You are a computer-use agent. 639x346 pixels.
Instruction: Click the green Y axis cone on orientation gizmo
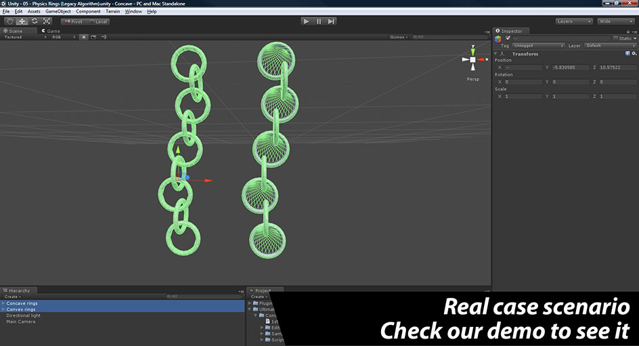[x=472, y=51]
